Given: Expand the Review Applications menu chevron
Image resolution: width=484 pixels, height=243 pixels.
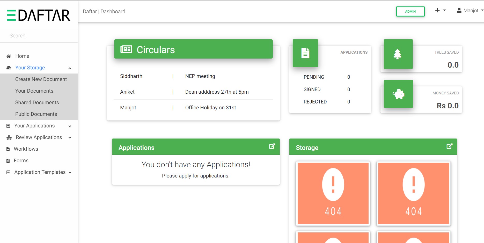Looking at the screenshot, I should [x=70, y=138].
